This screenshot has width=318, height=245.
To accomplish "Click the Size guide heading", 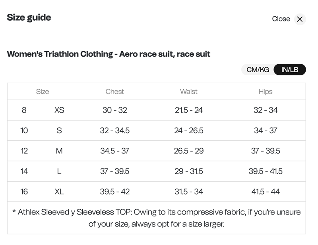I will pyautogui.click(x=29, y=17).
